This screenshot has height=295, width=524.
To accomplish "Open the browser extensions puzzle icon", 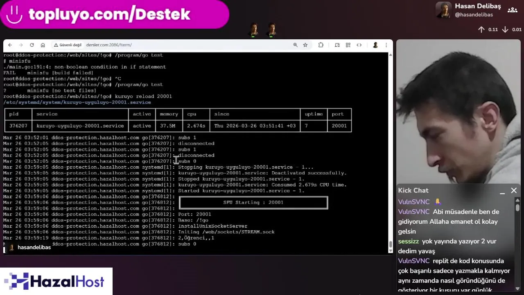I will click(321, 45).
